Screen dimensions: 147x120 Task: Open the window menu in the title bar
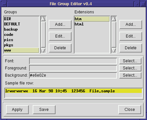coord(4,4)
